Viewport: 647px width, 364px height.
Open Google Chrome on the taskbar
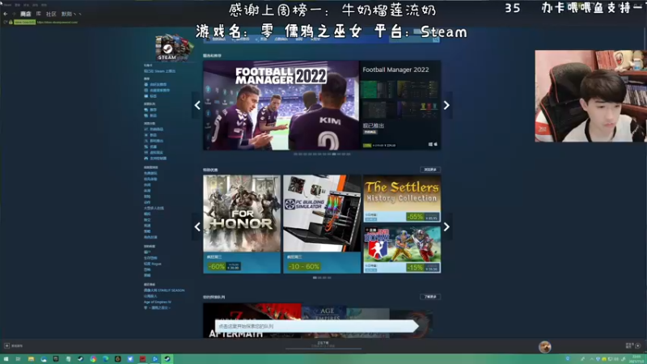tap(93, 359)
